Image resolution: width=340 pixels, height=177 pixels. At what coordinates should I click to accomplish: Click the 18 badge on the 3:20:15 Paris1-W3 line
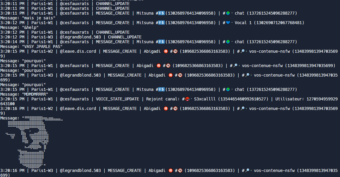180,75
